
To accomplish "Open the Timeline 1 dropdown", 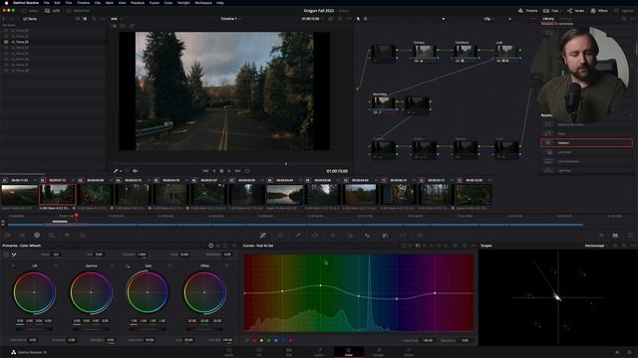I will coord(230,19).
